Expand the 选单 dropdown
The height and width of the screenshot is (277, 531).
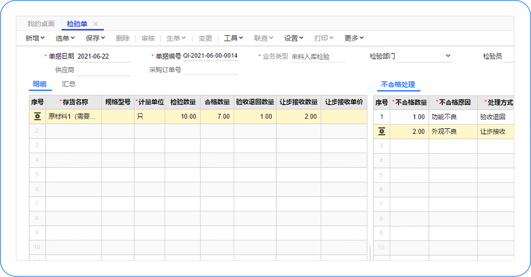point(65,38)
